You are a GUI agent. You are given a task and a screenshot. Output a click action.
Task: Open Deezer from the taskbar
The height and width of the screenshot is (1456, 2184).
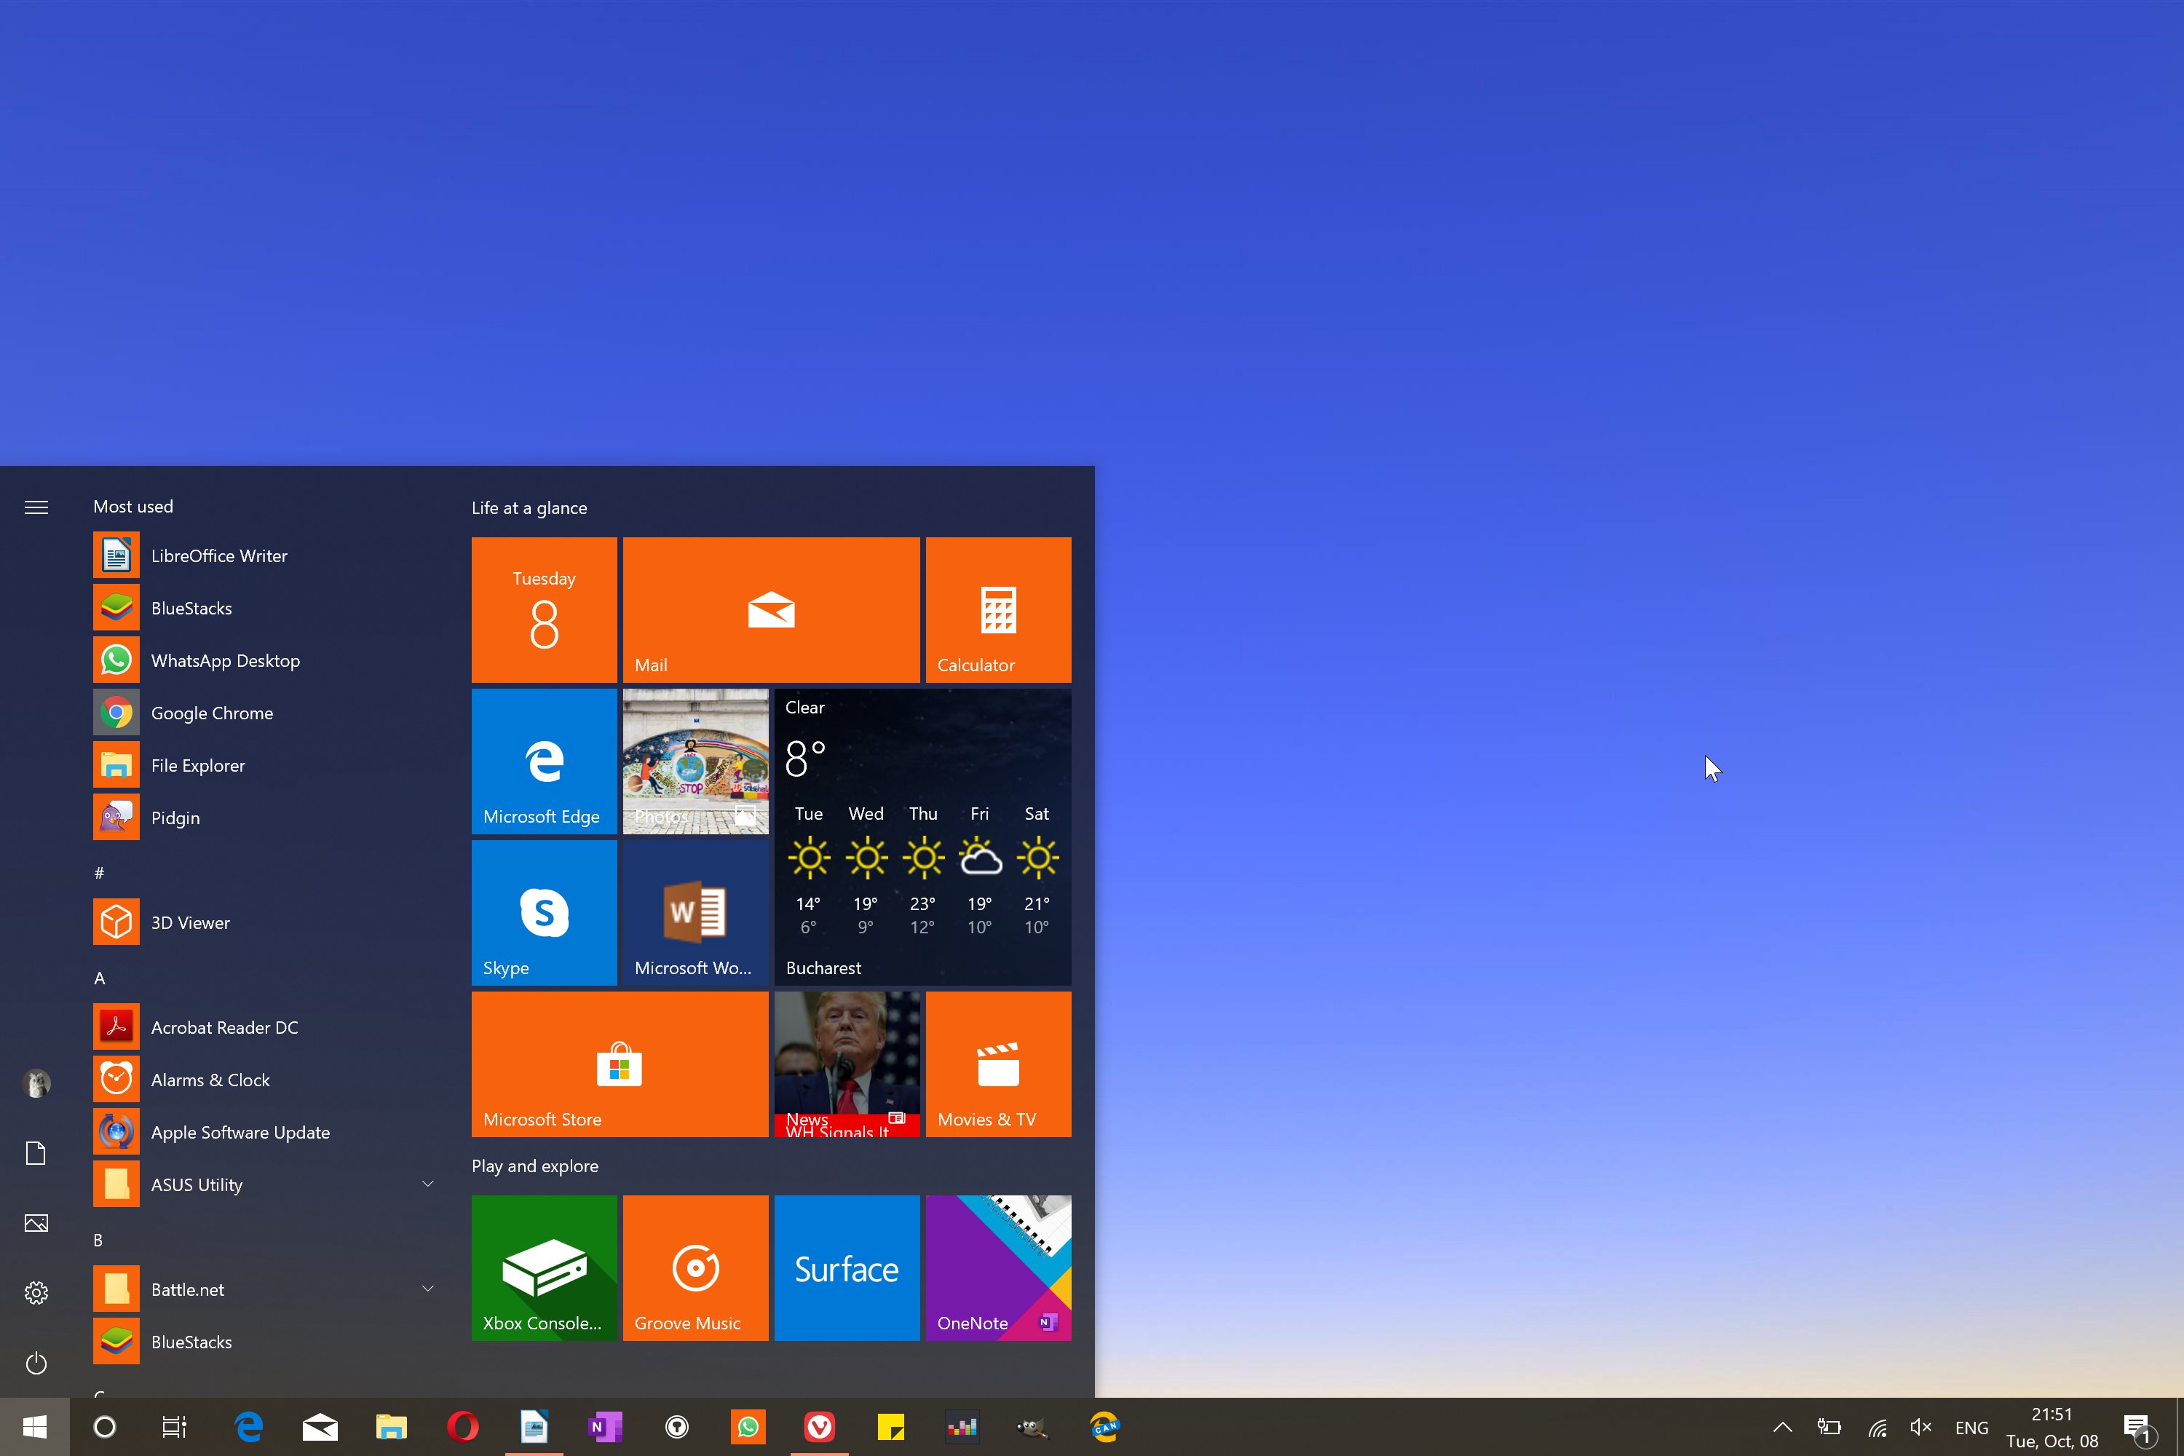coord(962,1427)
